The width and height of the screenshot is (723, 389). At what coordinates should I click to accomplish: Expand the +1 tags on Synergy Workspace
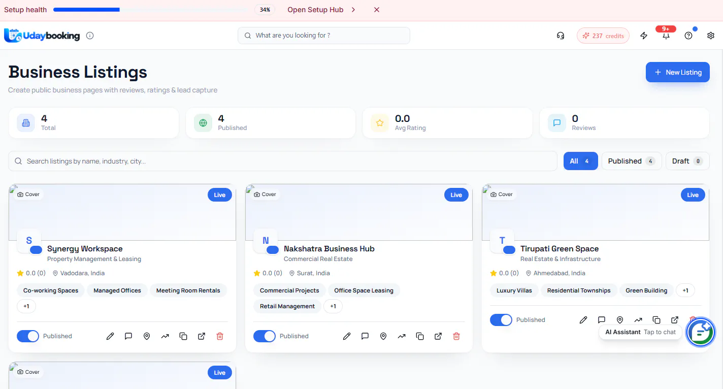26,306
